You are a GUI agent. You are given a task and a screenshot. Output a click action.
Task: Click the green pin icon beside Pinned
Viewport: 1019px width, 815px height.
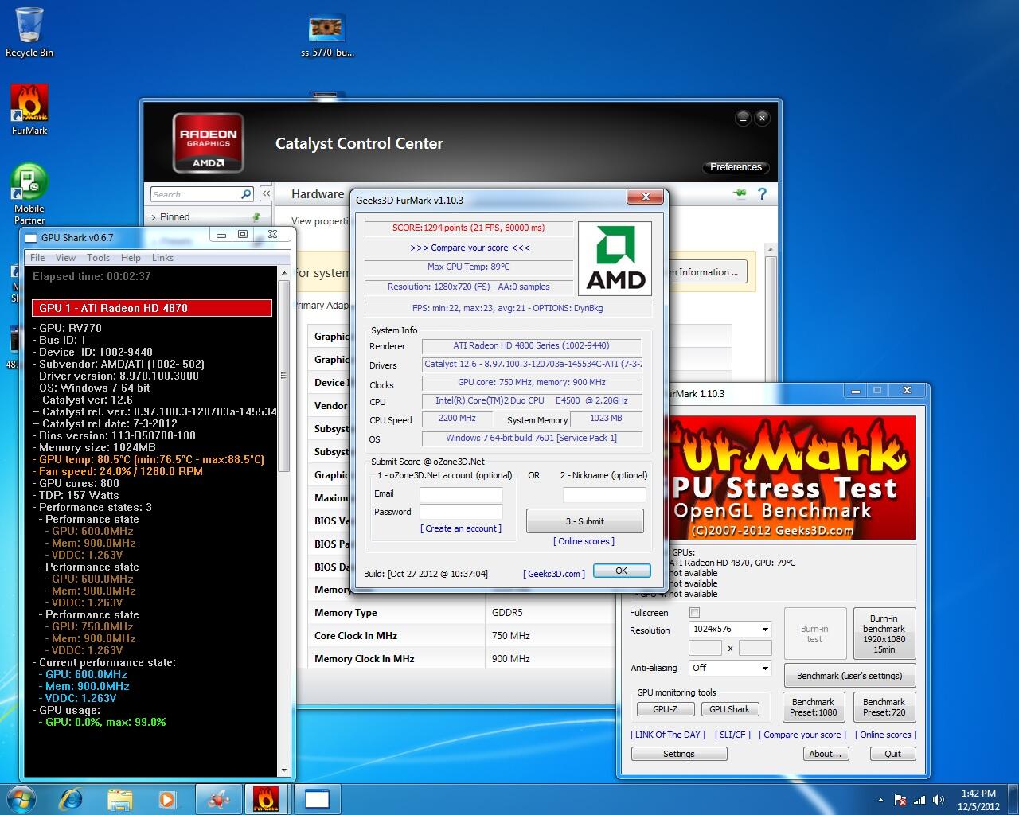pos(256,216)
